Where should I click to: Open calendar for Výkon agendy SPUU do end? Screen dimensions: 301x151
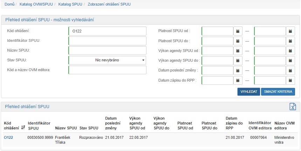[290, 60]
